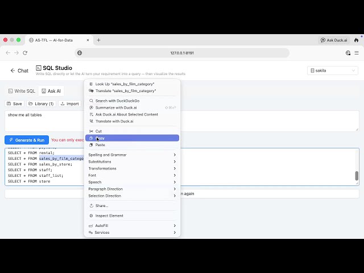Image resolution: width=364 pixels, height=273 pixels.
Task: Open the privacy shield icon
Action: pos(348,53)
